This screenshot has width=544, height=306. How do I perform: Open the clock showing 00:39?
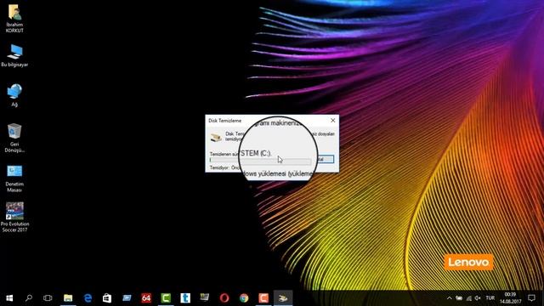(x=510, y=298)
